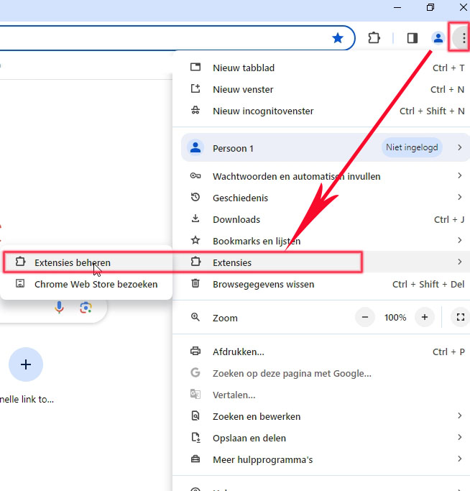Select Browsegegevens wissen
The image size is (470, 491).
pos(263,284)
